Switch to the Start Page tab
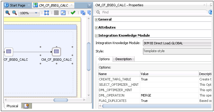Image resolution: width=214 pixels, height=112 pixels. click(18, 5)
